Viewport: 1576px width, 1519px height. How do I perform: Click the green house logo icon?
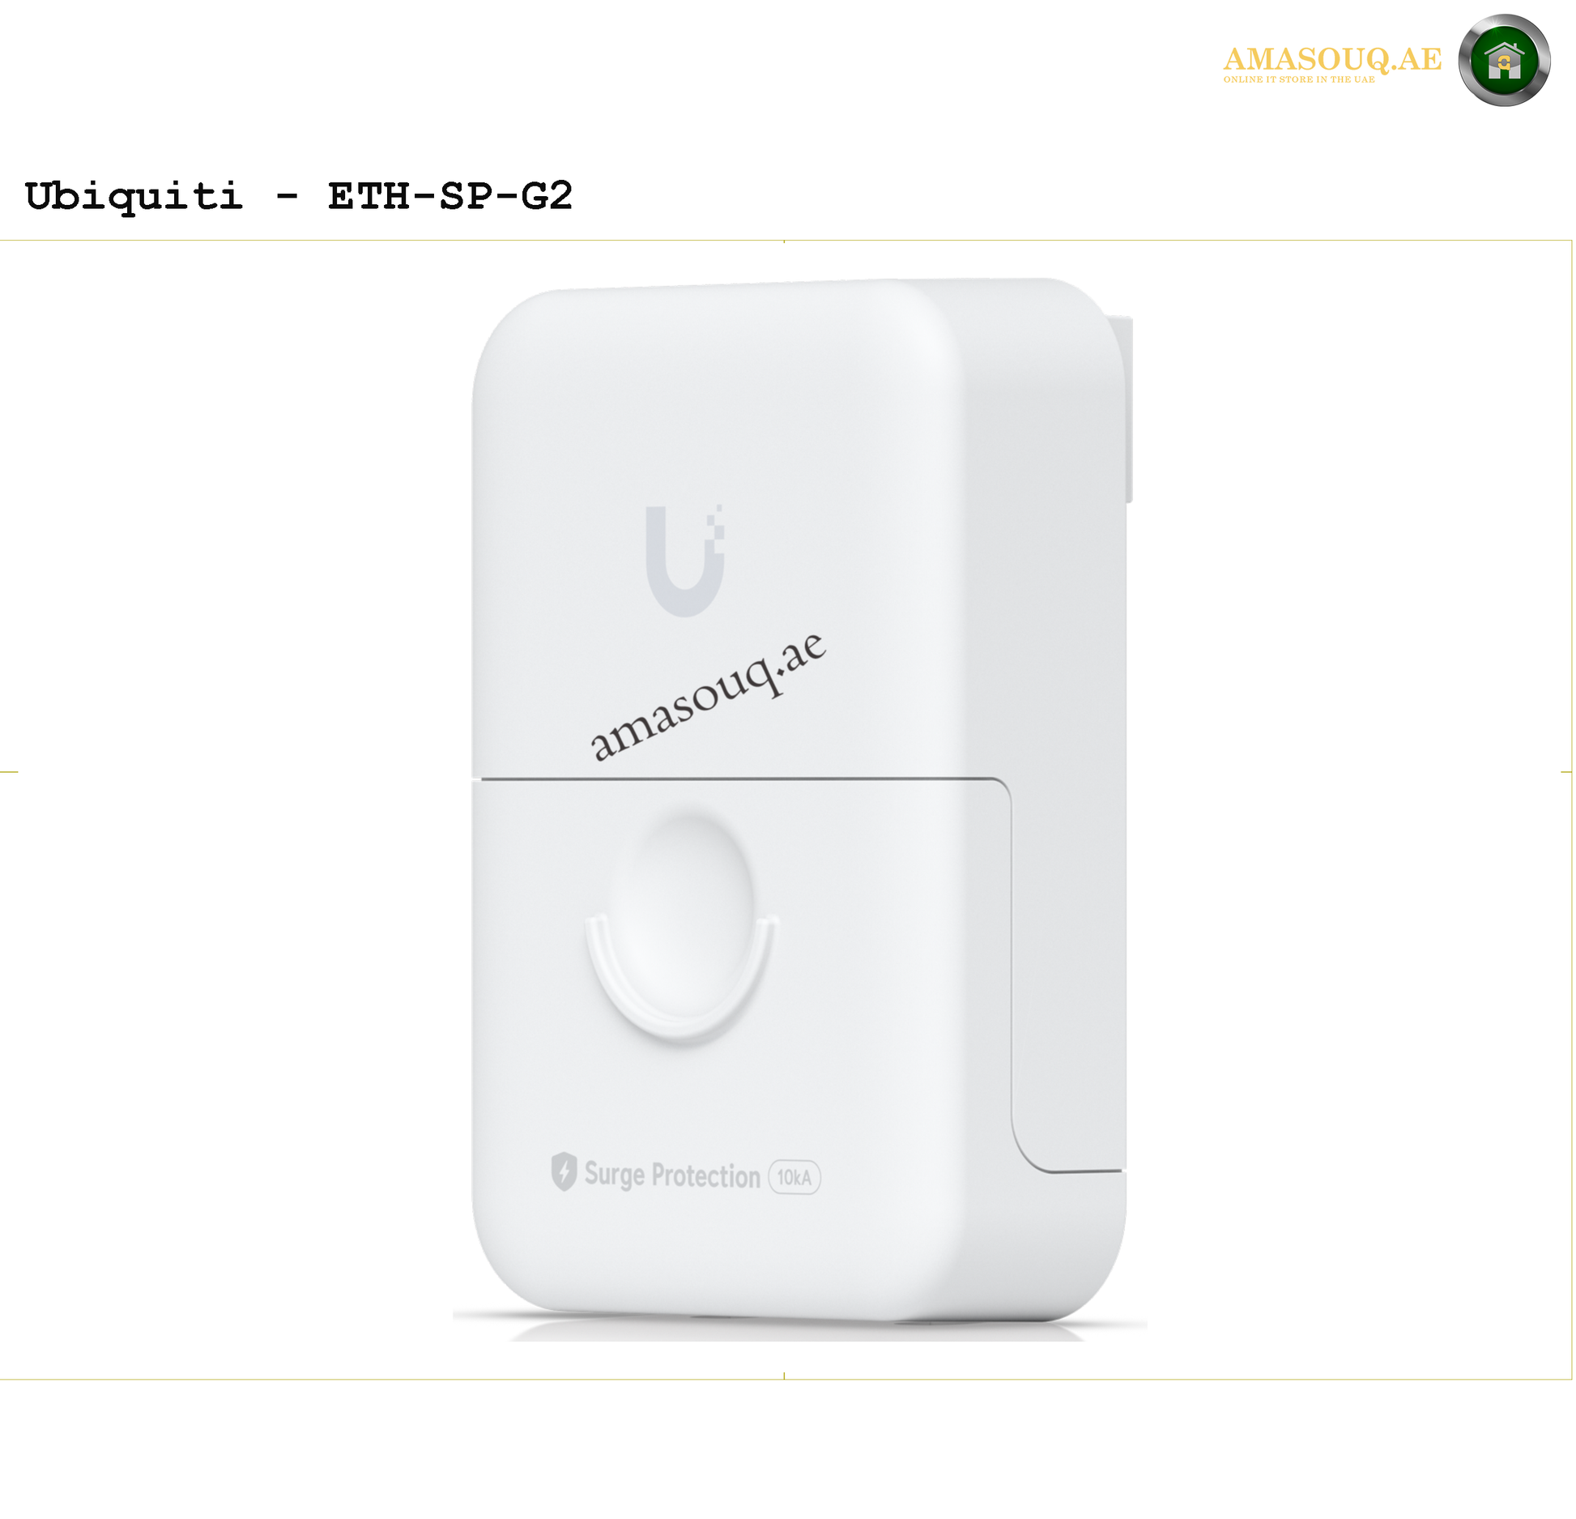(x=1504, y=60)
